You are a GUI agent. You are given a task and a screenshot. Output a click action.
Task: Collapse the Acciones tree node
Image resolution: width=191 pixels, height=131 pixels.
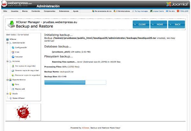[x=8, y=61]
